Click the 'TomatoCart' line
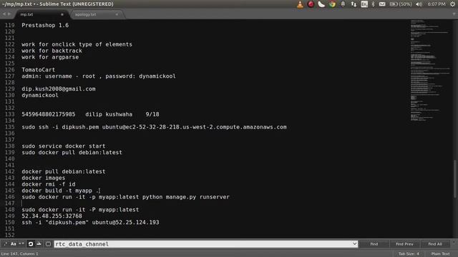 pyautogui.click(x=38, y=70)
